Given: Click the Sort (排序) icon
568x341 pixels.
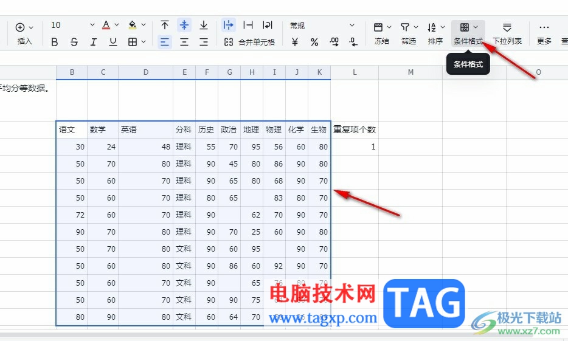Looking at the screenshot, I should tap(432, 27).
